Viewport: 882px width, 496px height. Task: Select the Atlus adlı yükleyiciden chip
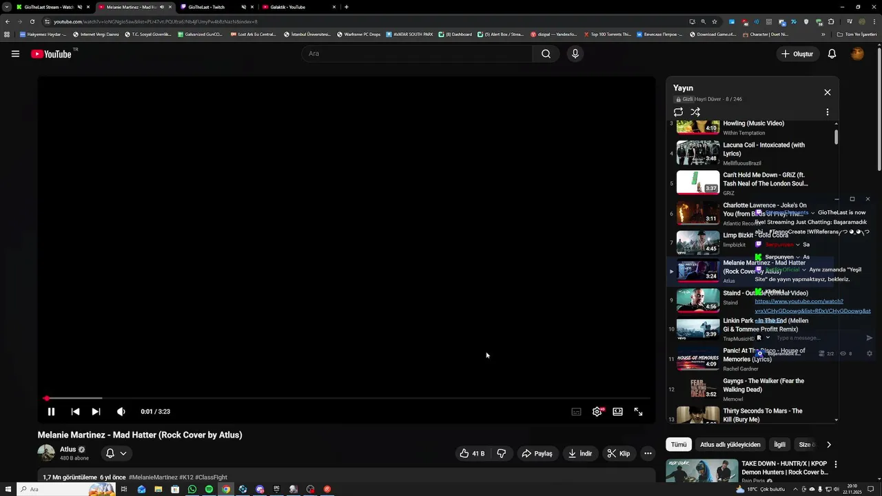click(x=730, y=444)
